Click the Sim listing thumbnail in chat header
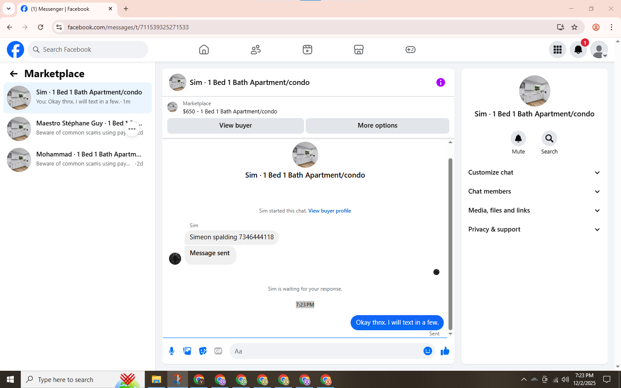Screen dimensions: 621x388 coord(178,82)
